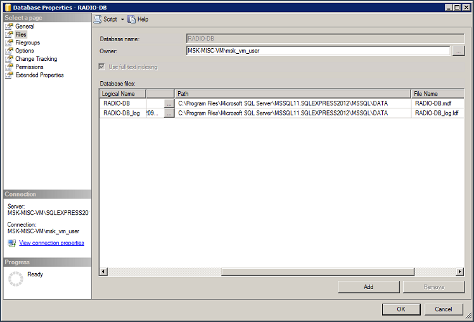Click the Help toolbar icon

[x=132, y=20]
